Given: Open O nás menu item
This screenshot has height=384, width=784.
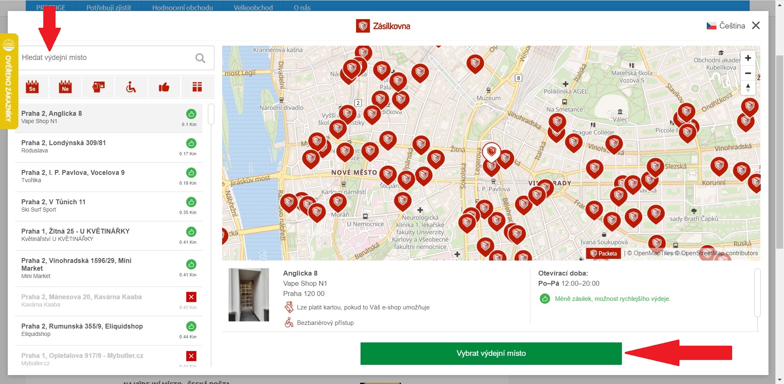Looking at the screenshot, I should [x=302, y=7].
